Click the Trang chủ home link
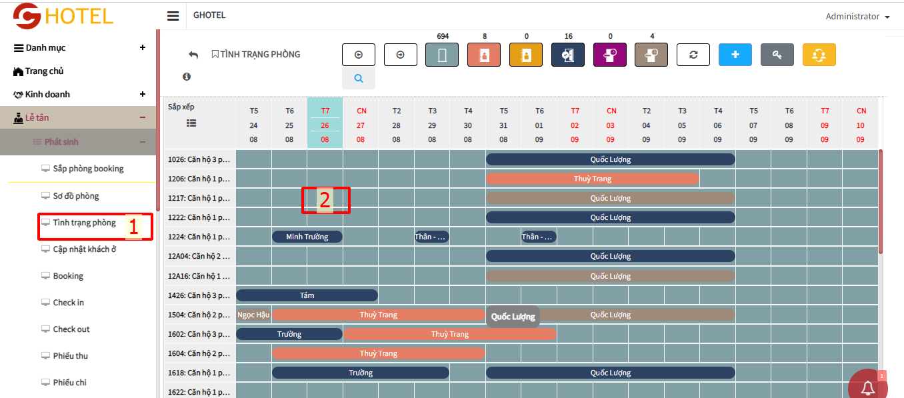The height and width of the screenshot is (398, 904). [x=44, y=71]
